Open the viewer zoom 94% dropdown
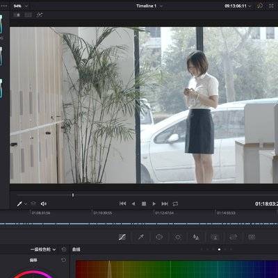This screenshot has width=278, height=278. pos(21,6)
